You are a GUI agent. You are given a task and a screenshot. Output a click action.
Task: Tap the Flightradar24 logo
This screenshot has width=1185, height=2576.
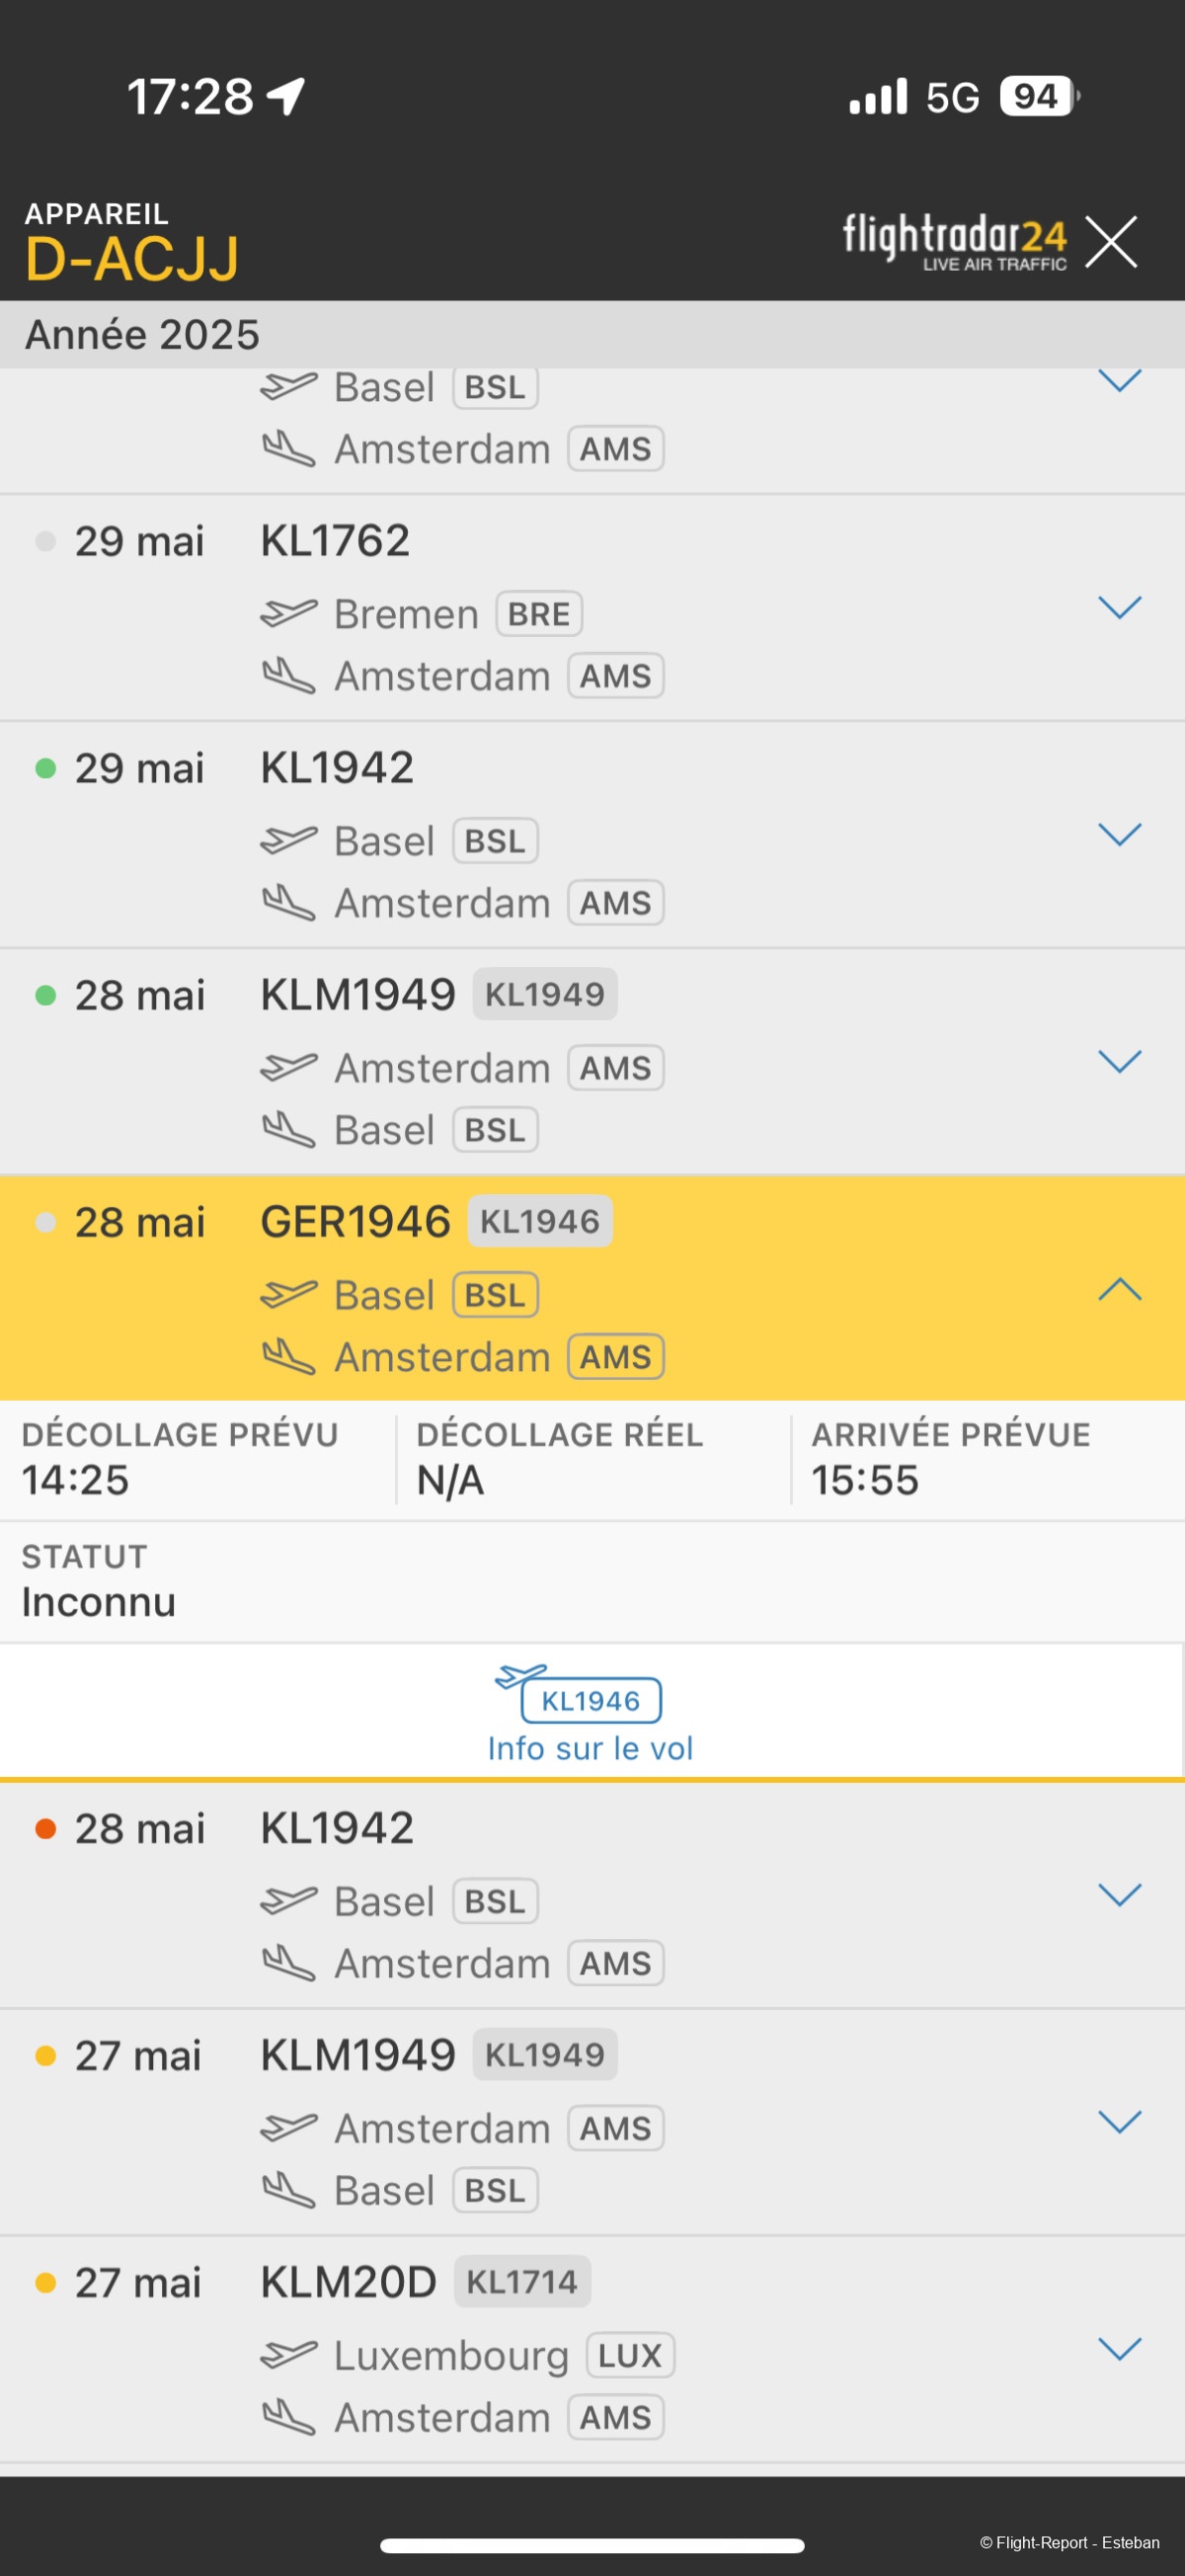[x=954, y=241]
